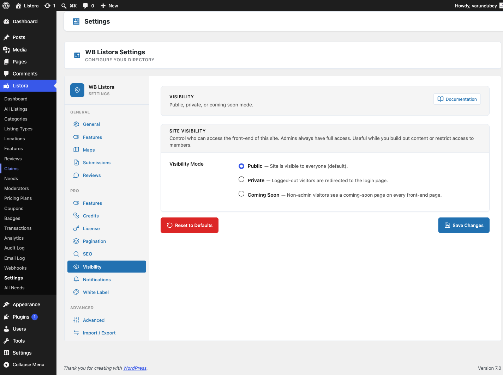
Task: Click the coins icon beside Credits
Action: pos(76,216)
